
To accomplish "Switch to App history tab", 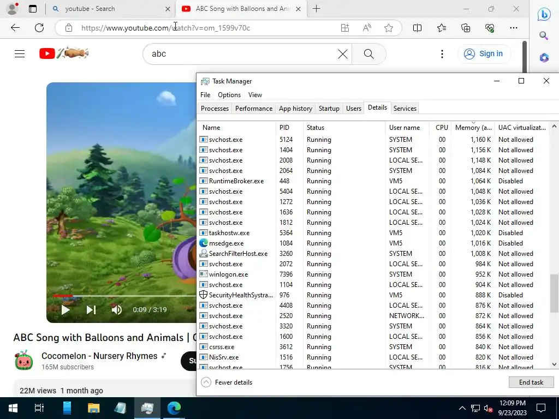I will click(x=295, y=109).
